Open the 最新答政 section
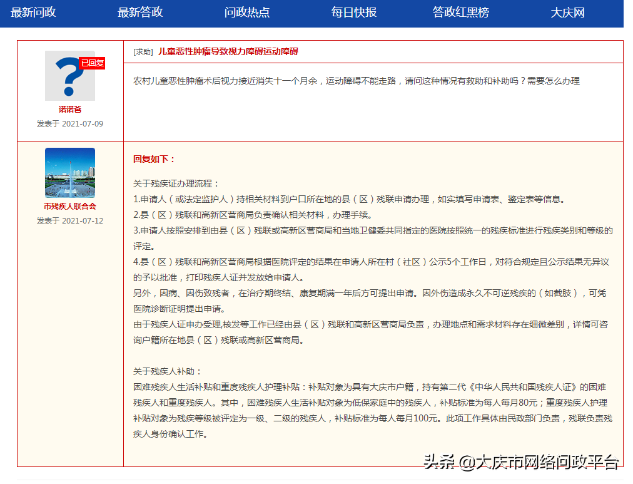Image resolution: width=633 pixels, height=484 pixels. pos(140,13)
